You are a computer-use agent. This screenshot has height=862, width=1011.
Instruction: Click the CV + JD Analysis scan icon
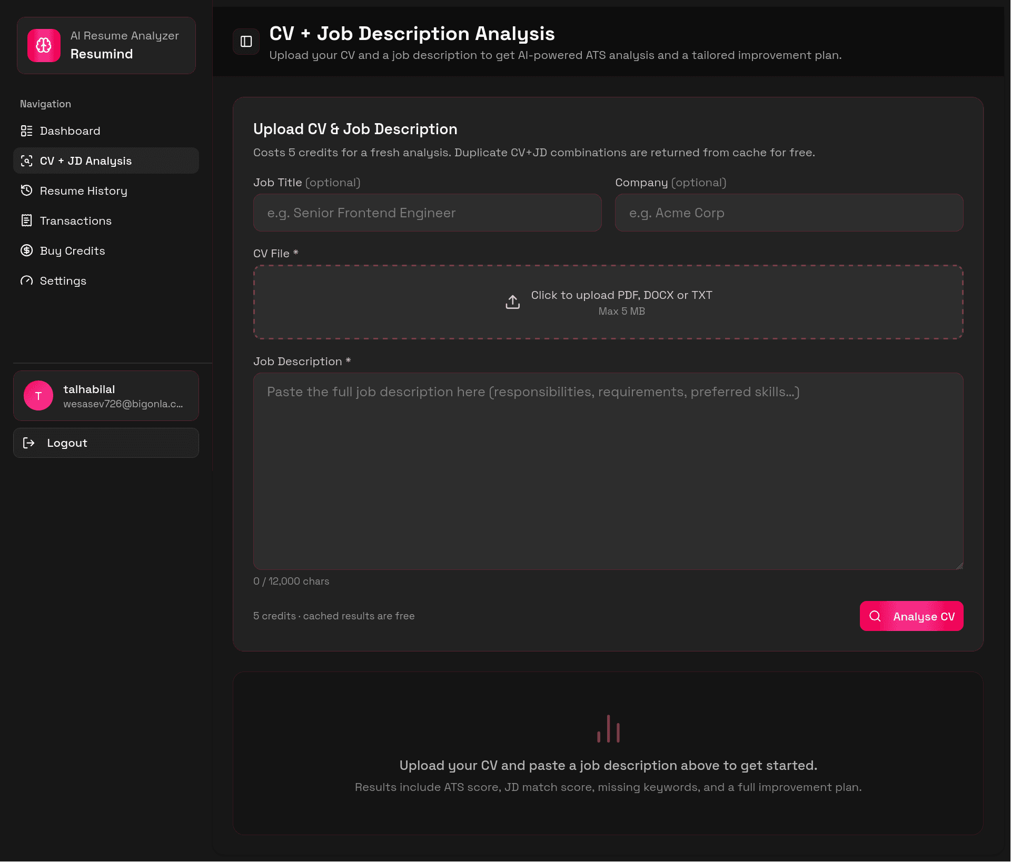point(26,161)
